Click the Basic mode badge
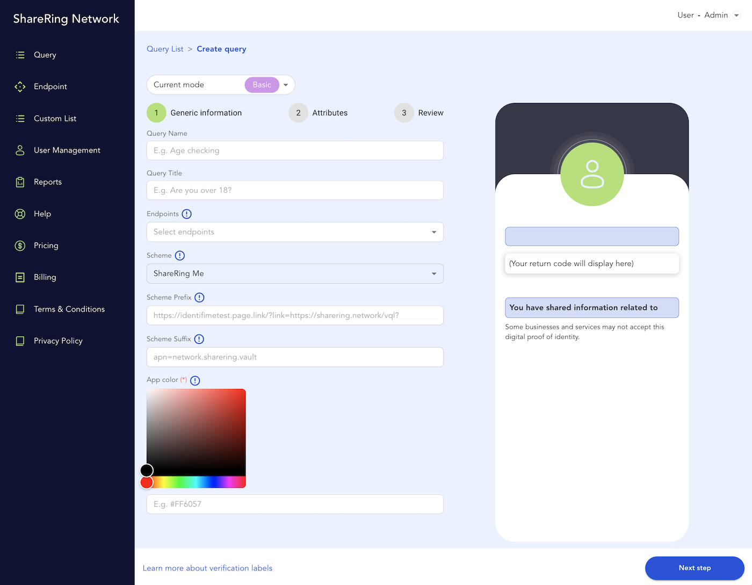The height and width of the screenshot is (585, 752). pyautogui.click(x=262, y=85)
